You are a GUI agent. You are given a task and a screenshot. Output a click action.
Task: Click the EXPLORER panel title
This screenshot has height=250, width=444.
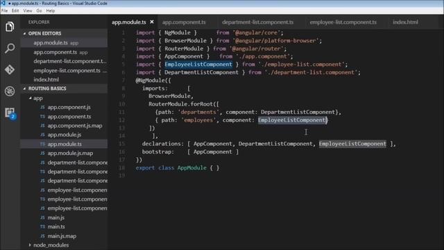coord(39,22)
